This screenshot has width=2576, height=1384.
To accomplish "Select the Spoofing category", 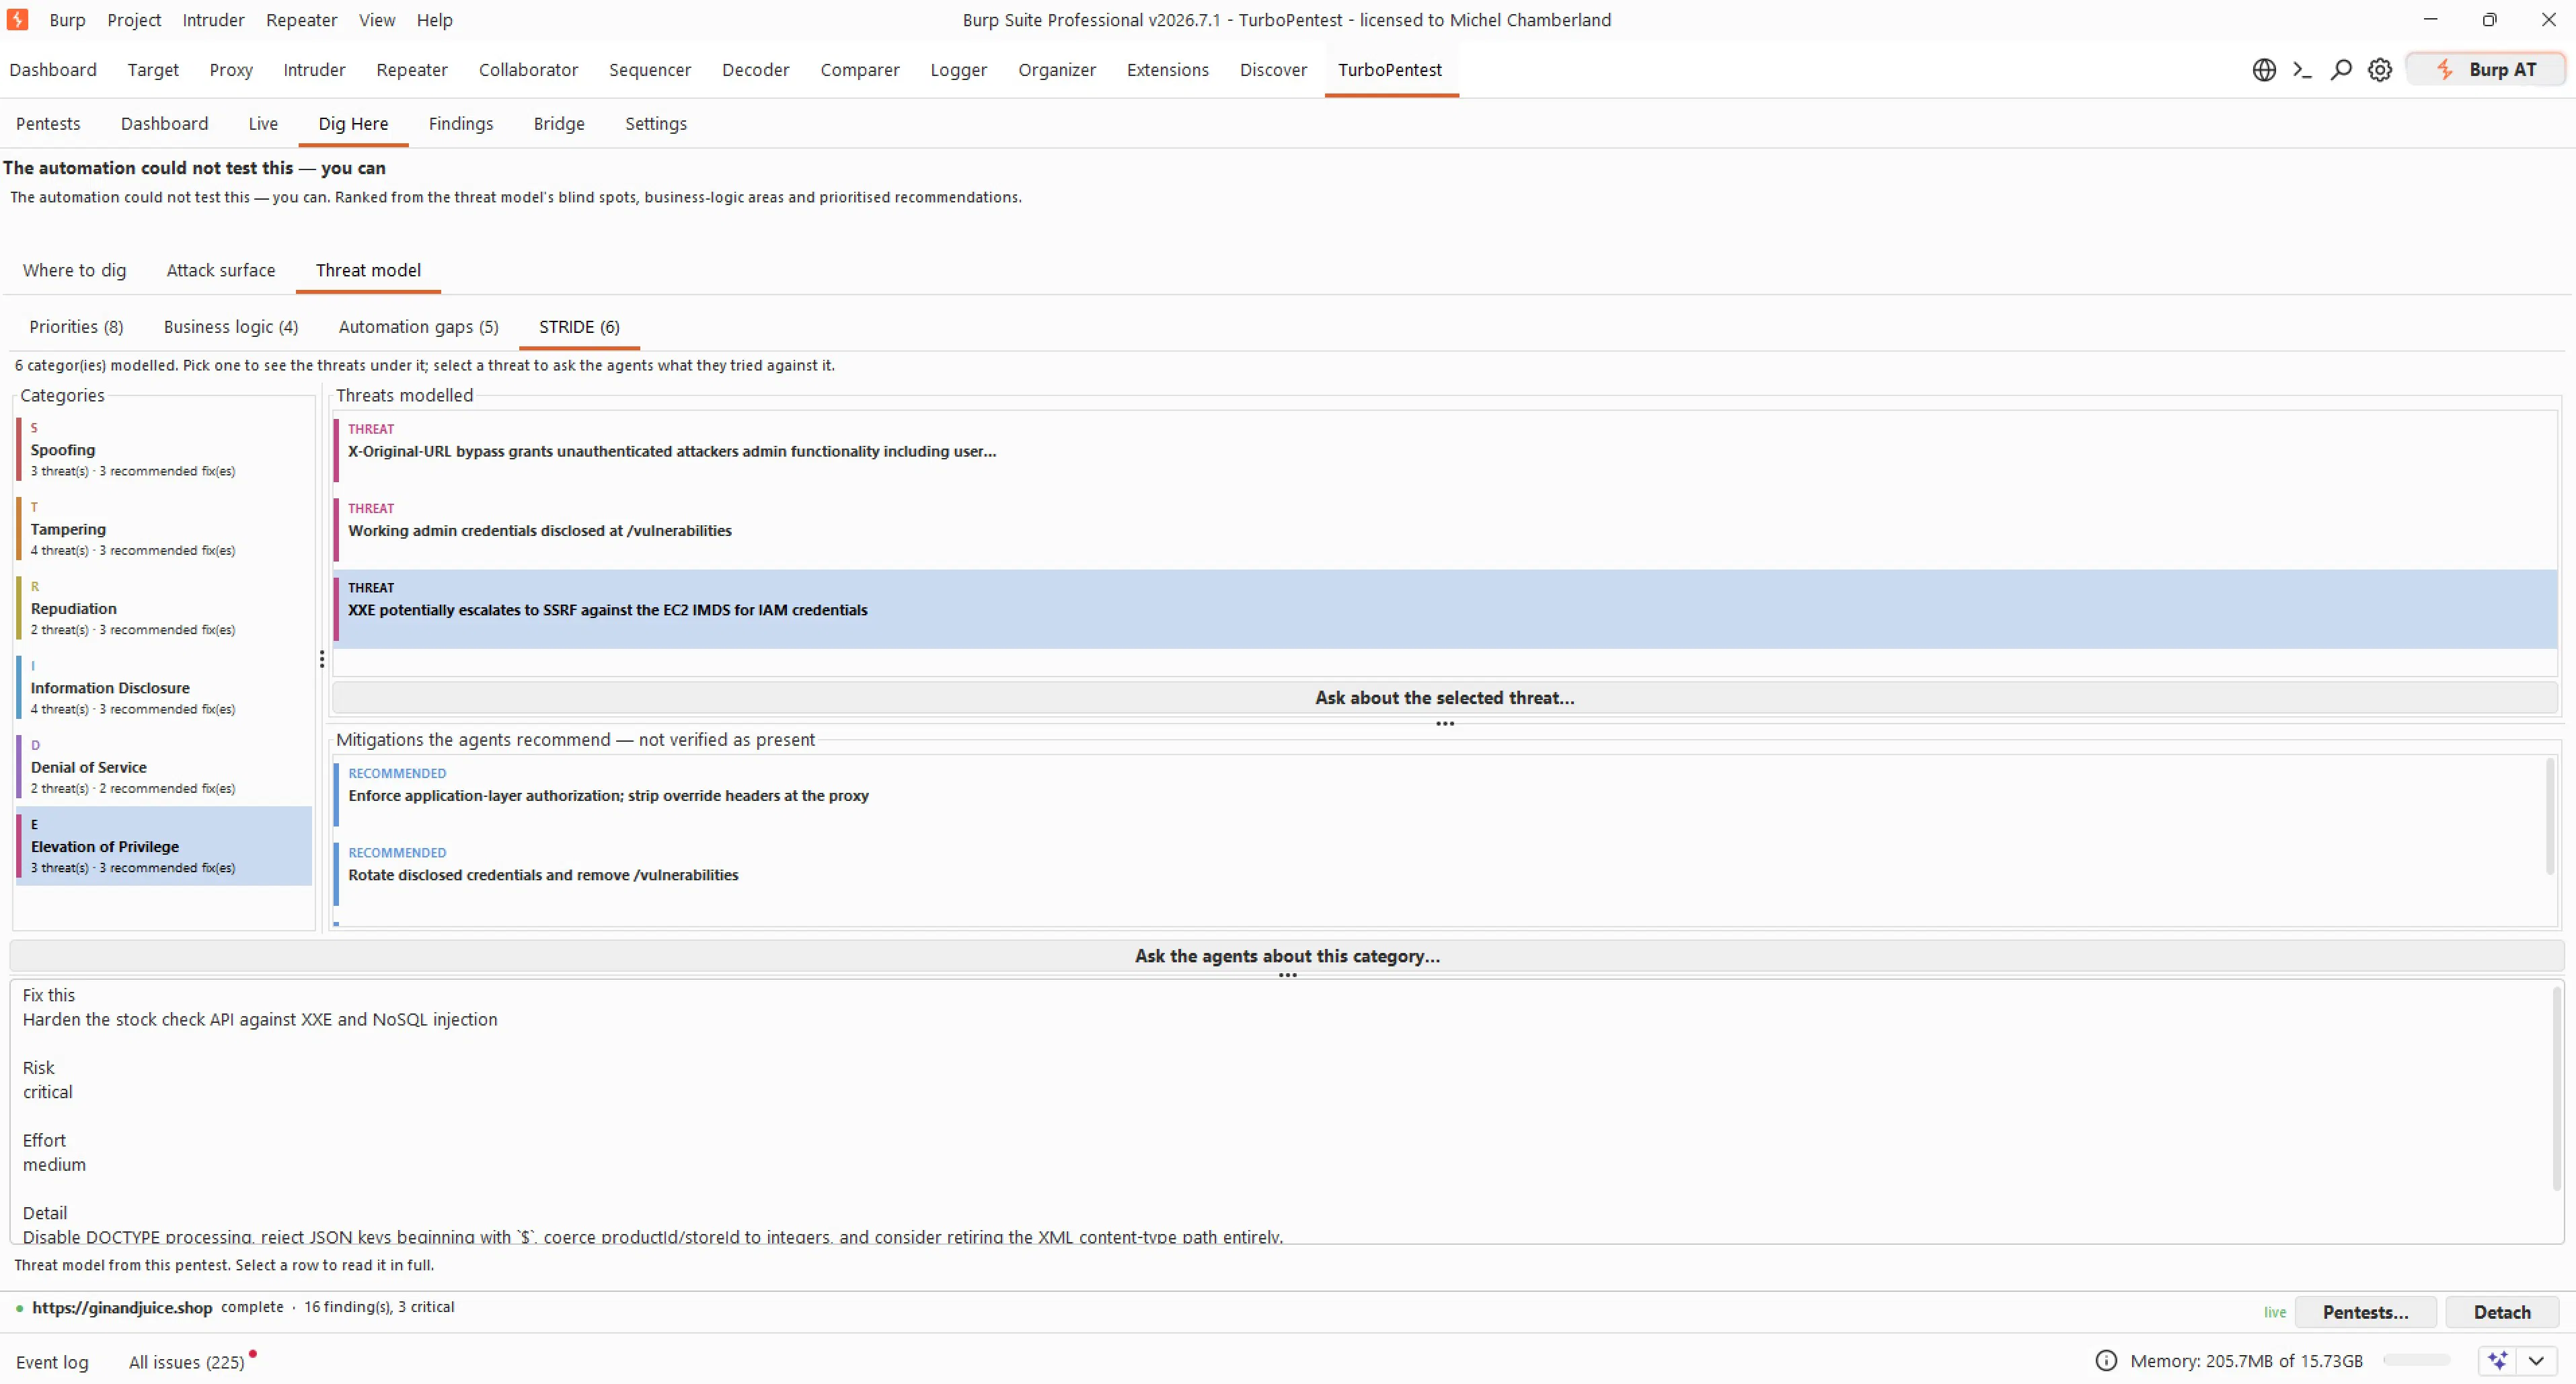I will pos(164,450).
